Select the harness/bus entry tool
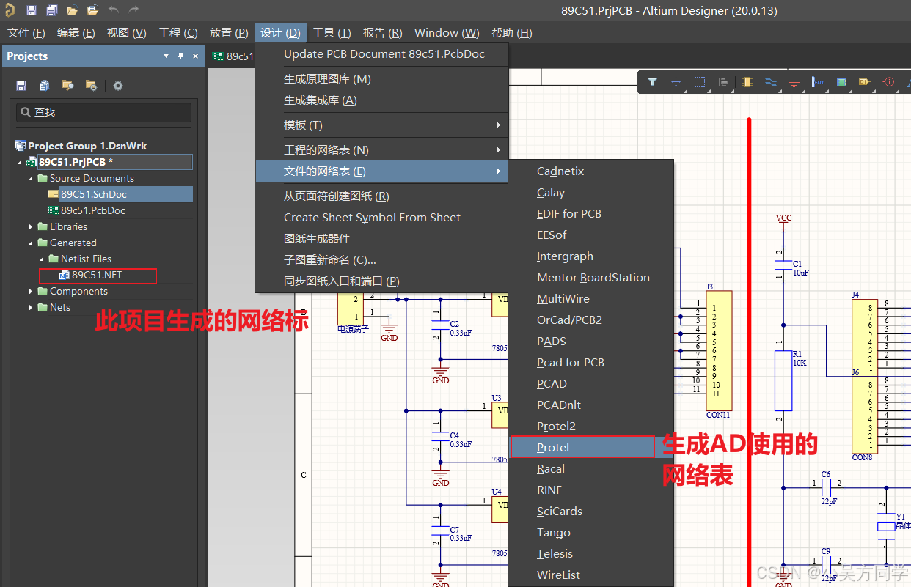911x587 pixels. click(x=817, y=82)
